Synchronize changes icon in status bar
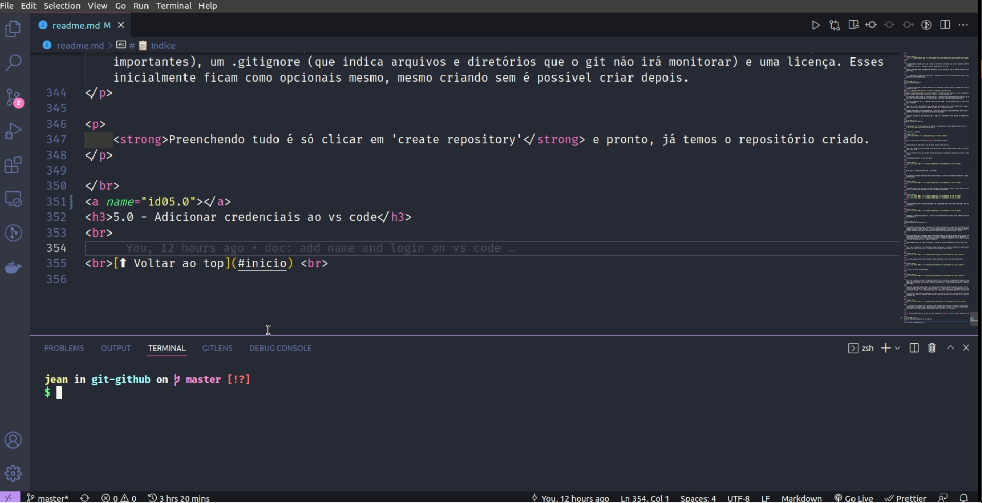This screenshot has height=503, width=982. [85, 498]
